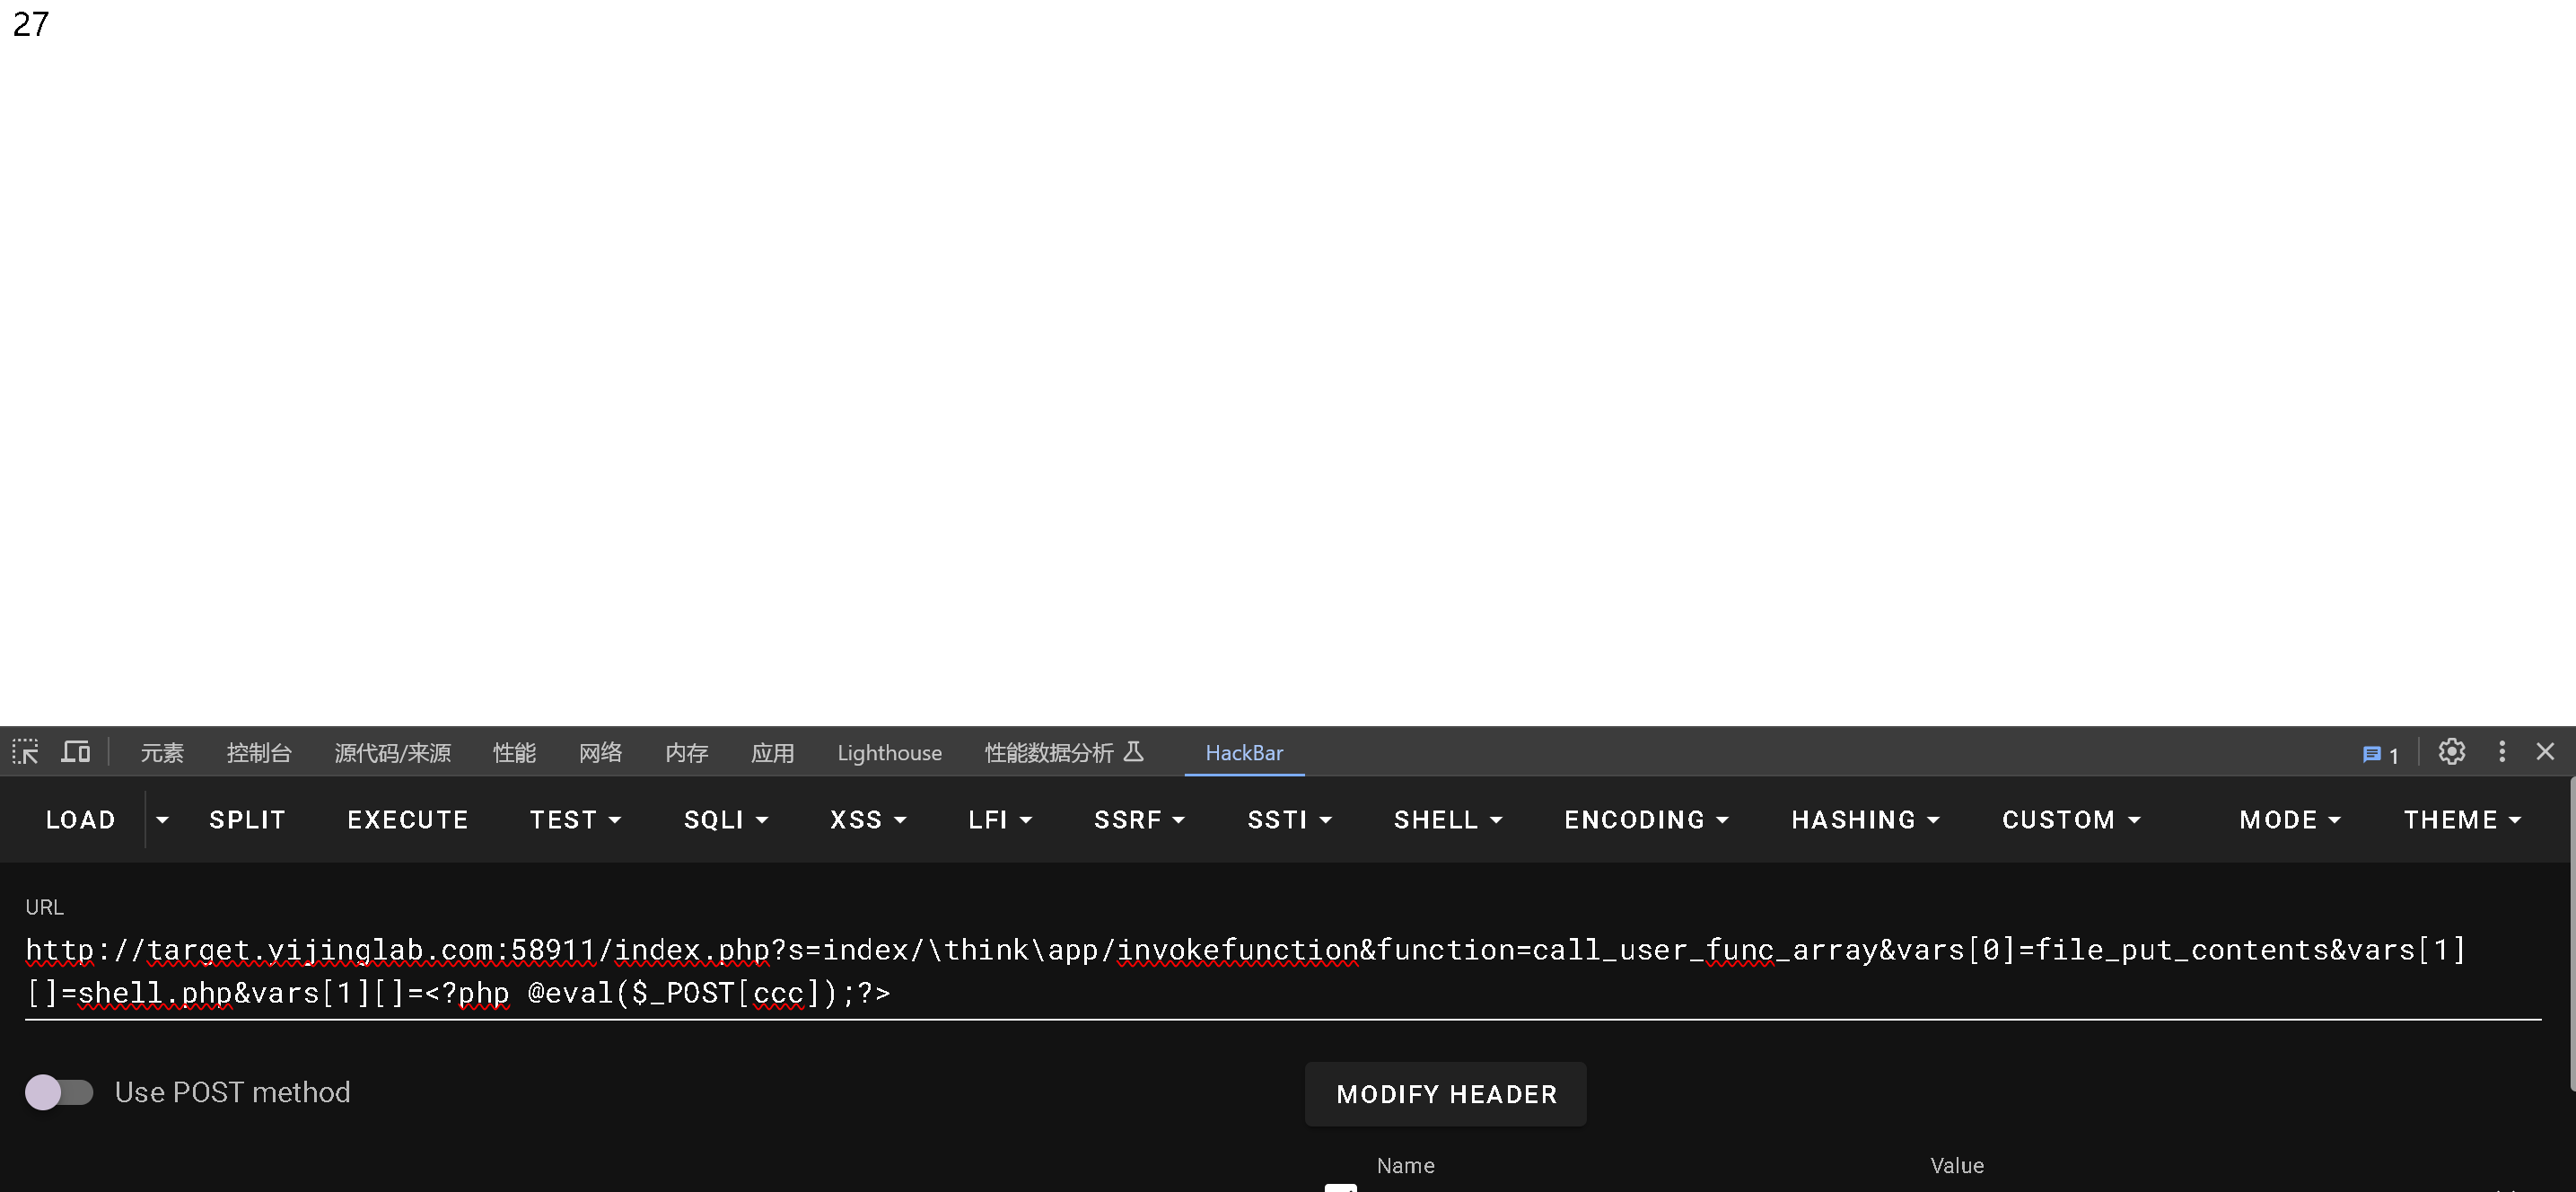Viewport: 2576px width, 1192px height.
Task: Open the MODE dropdown
Action: [2290, 820]
